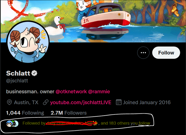Image resolution: width=186 pixels, height=135 pixels.
Task: Open the three-dot more options menu
Action: click(x=143, y=53)
